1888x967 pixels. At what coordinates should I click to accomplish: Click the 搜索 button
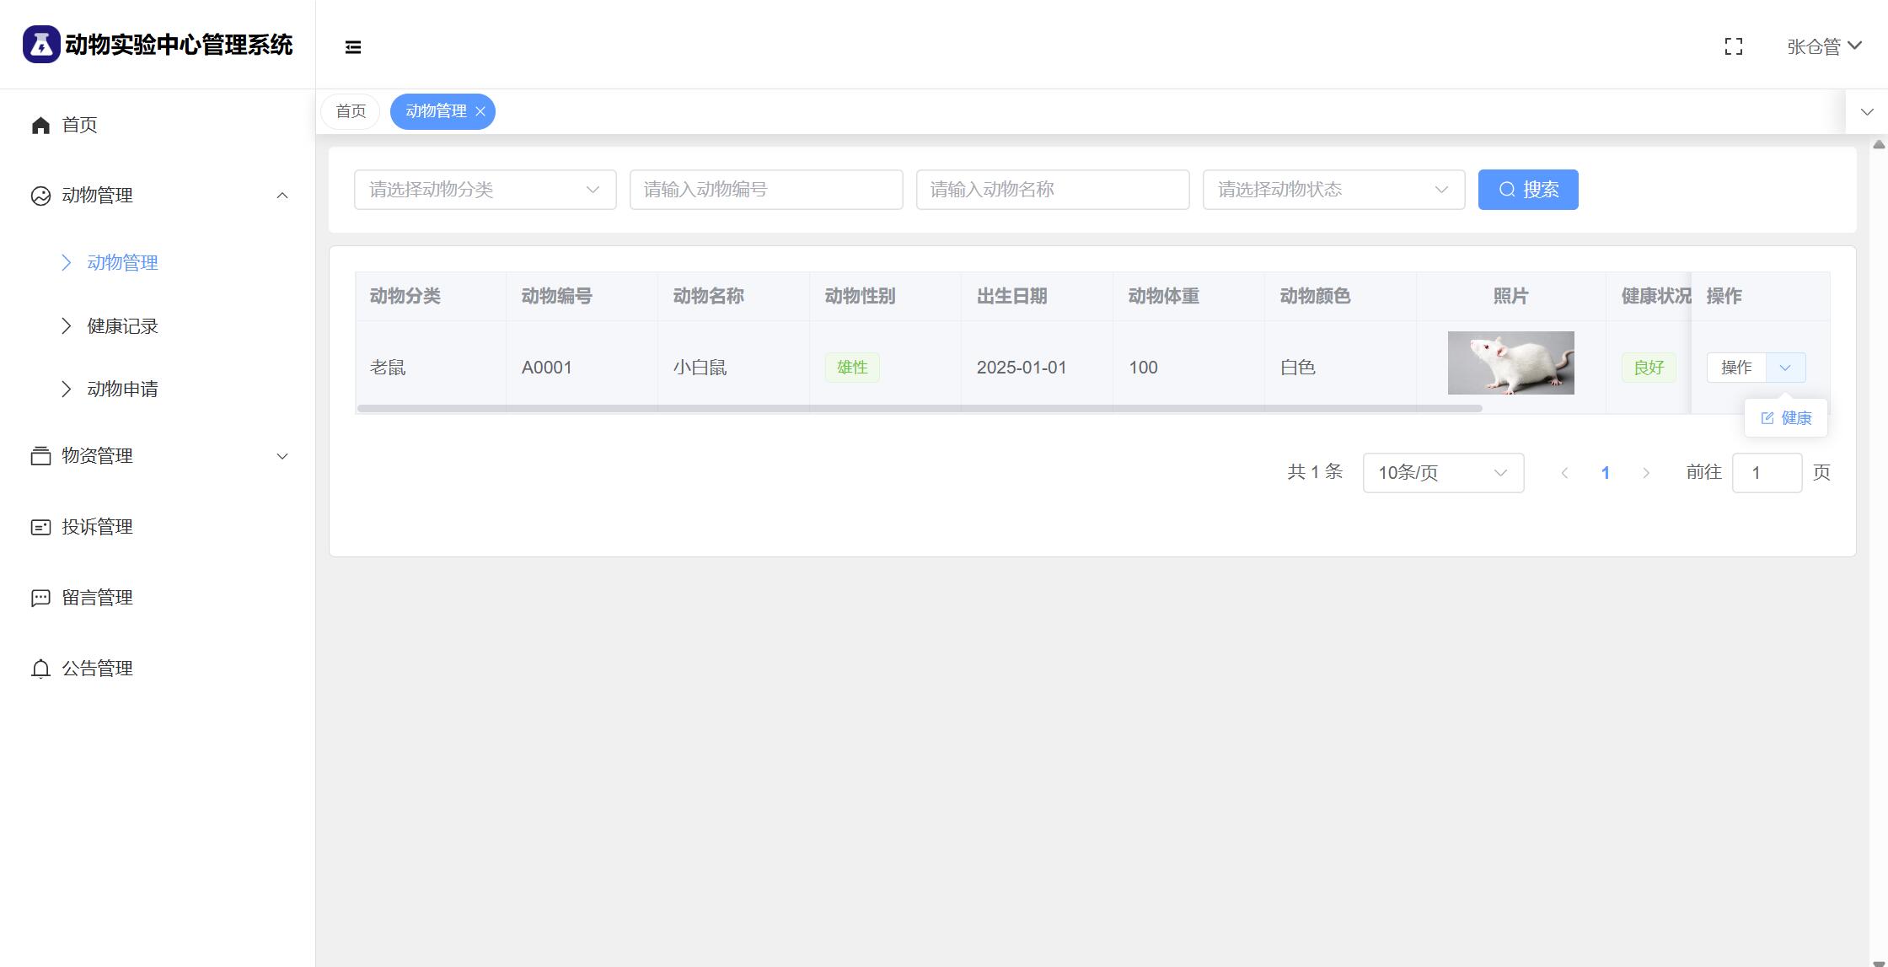click(1527, 190)
